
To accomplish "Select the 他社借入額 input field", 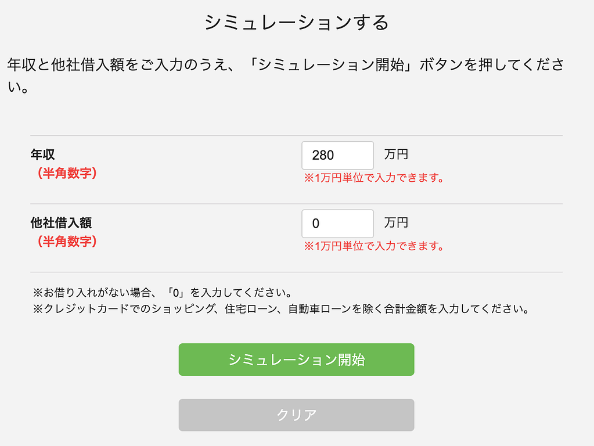I will click(337, 224).
